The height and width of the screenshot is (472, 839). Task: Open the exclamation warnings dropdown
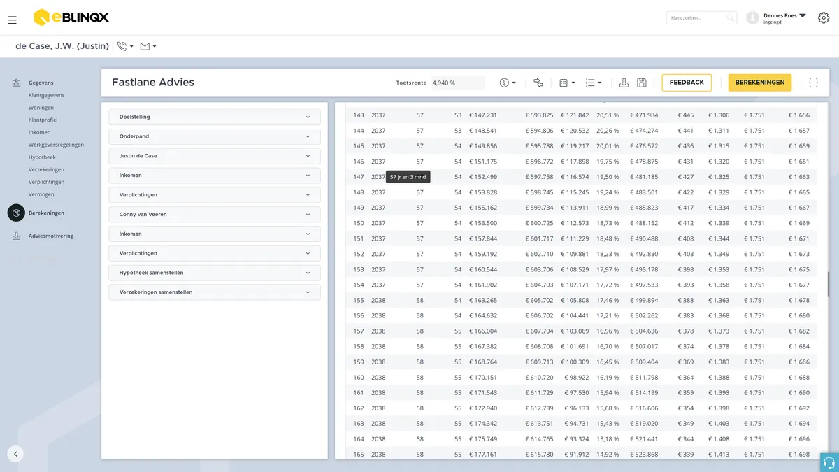(508, 83)
